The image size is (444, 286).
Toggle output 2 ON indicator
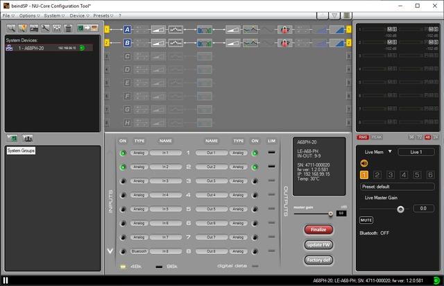point(255,167)
